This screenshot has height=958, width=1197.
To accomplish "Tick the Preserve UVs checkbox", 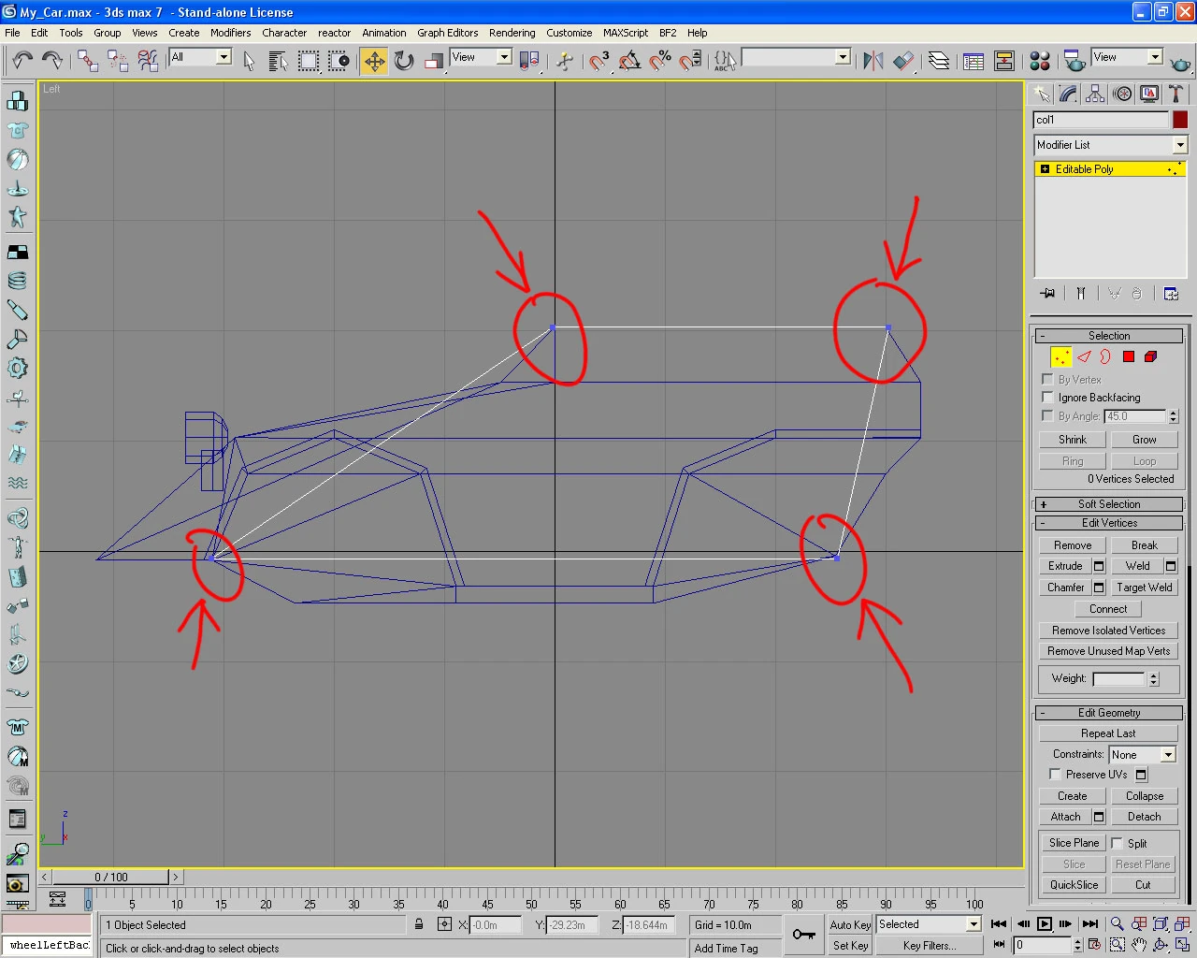I will (x=1055, y=775).
